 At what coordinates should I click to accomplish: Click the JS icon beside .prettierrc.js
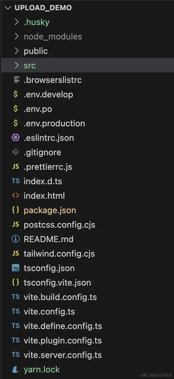(15, 166)
